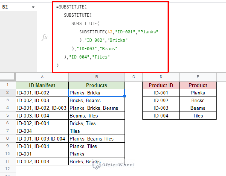This screenshot has height=176, width=226.
Task: Select cell 'ID-002, ID-004'
Action: click(x=42, y=123)
